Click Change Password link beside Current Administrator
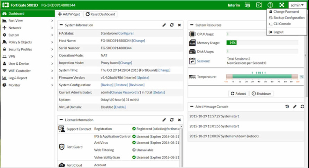This screenshot has width=309, height=168. click(124, 92)
